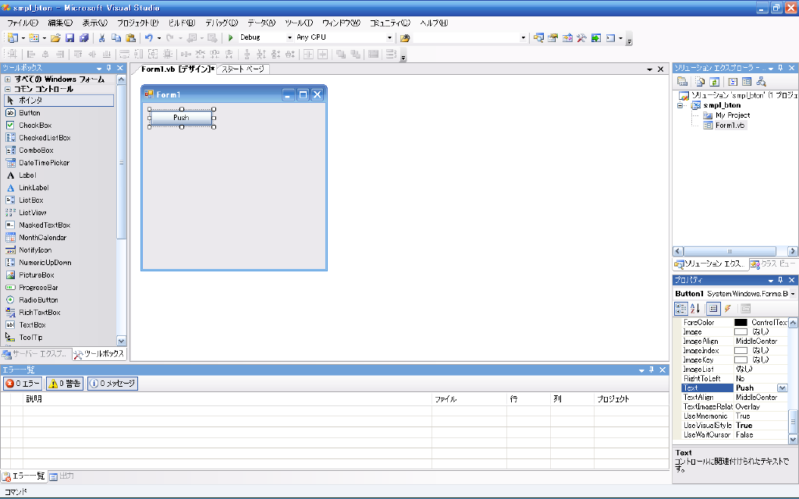Image resolution: width=799 pixels, height=499 pixels.
Task: Open the Any CPU platform dropdown
Action: pyautogui.click(x=389, y=37)
